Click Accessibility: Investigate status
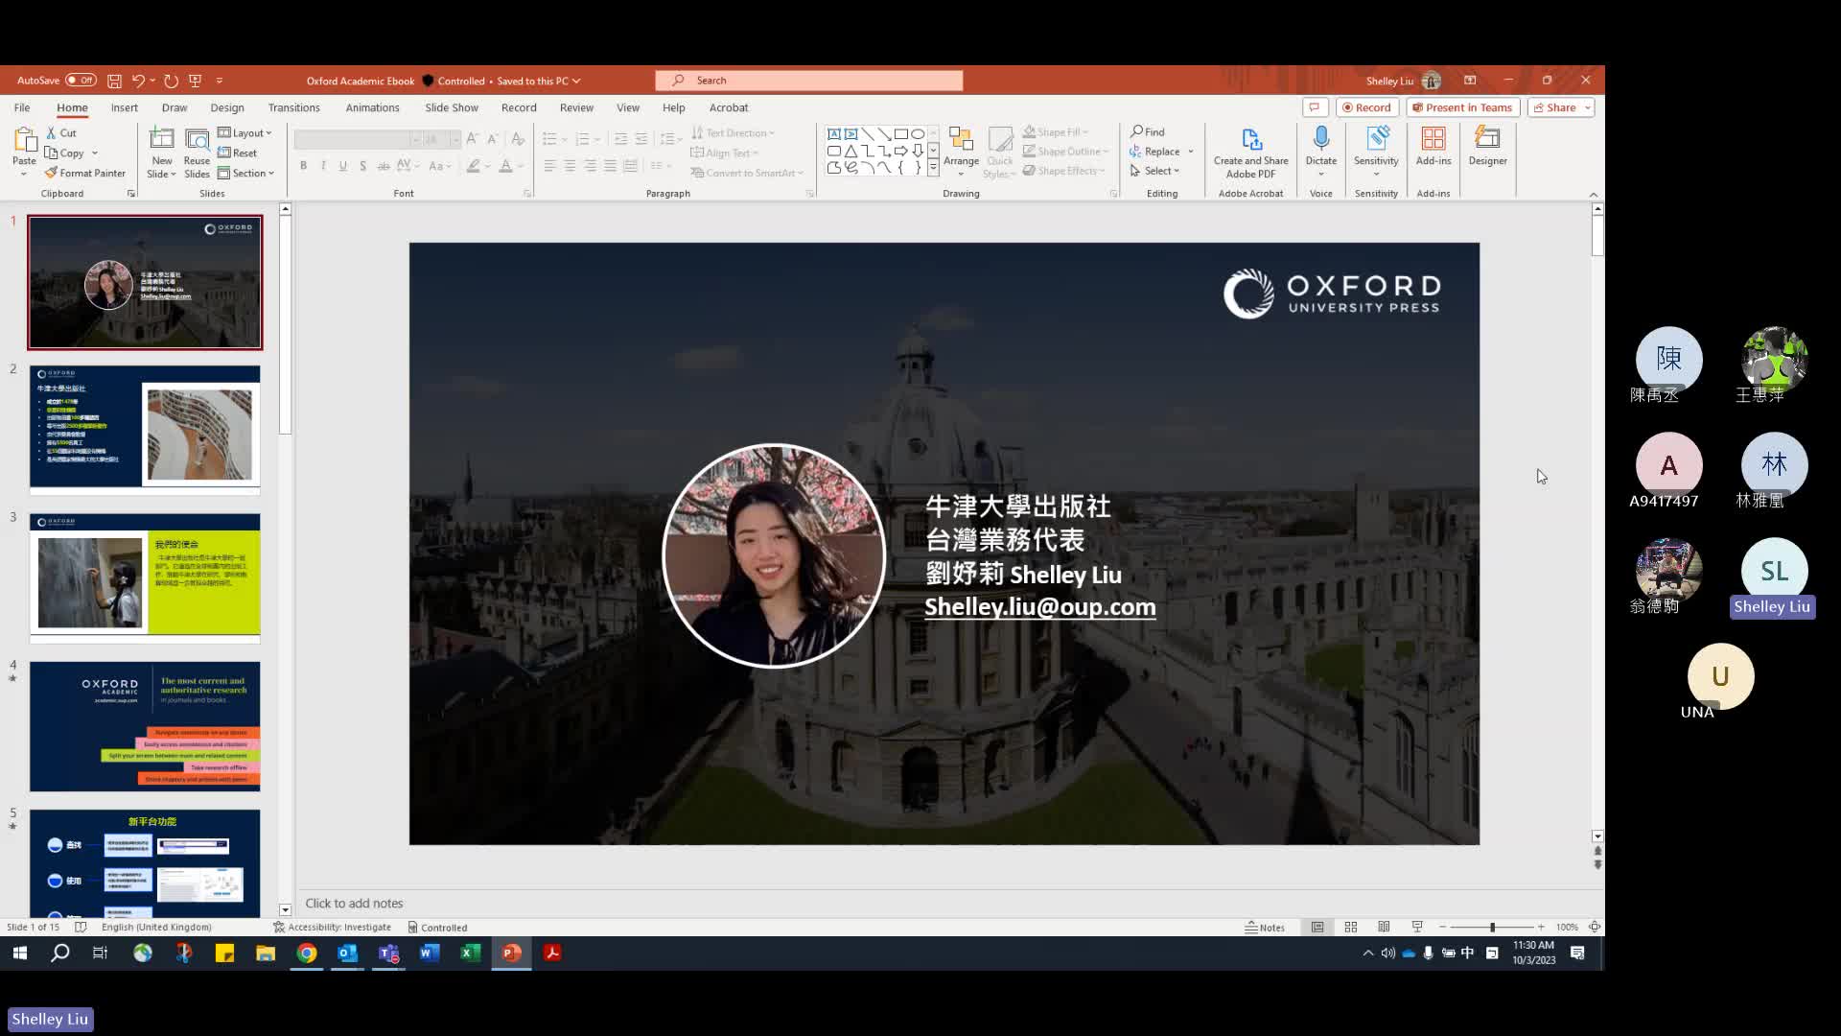Screen dimensions: 1841x1036 (x=332, y=928)
